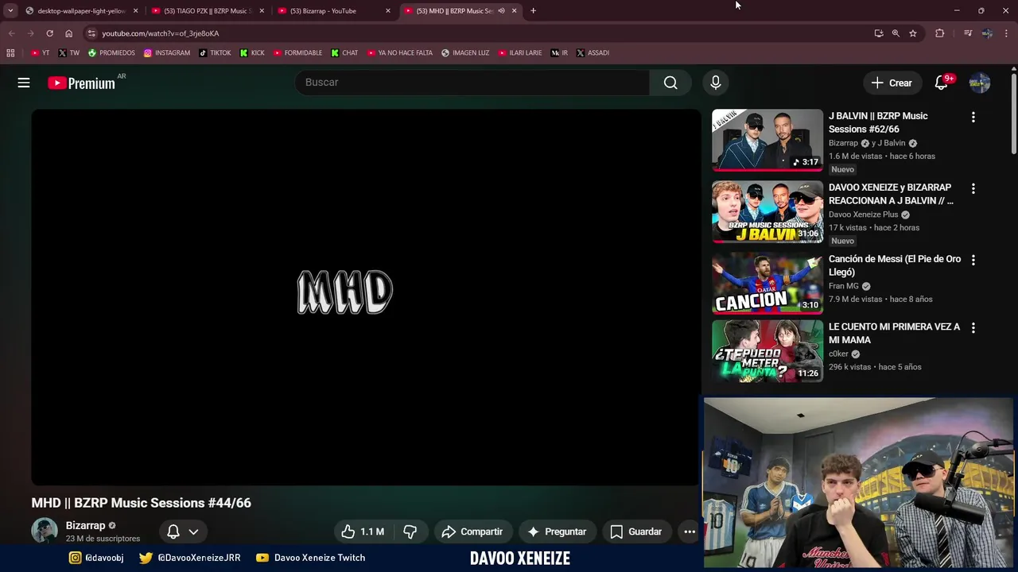Open options for Canción de Messi video
Viewport: 1018px width, 572px height.
click(973, 260)
